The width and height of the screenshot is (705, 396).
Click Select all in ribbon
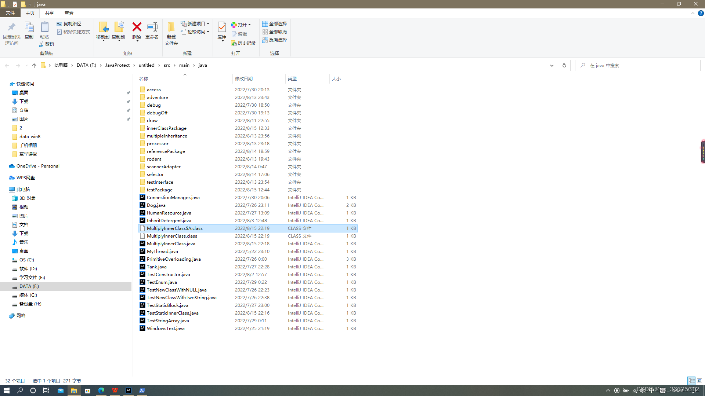[274, 23]
